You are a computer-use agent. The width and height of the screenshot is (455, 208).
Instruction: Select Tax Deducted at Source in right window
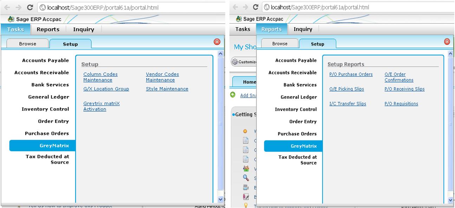(298, 160)
